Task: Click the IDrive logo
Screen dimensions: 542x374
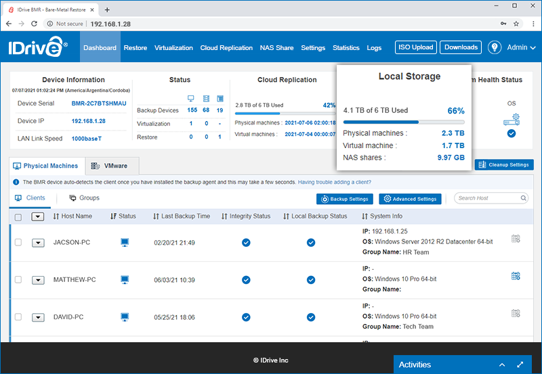Action: pyautogui.click(x=38, y=47)
